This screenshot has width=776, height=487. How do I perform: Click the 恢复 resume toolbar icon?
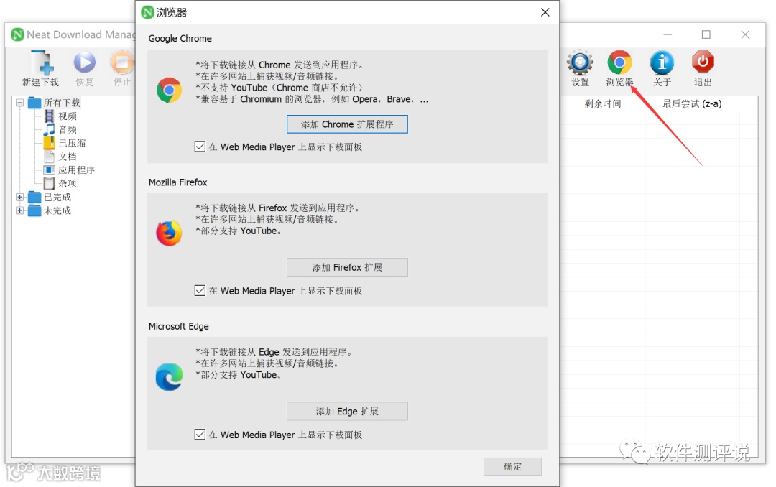(x=85, y=62)
